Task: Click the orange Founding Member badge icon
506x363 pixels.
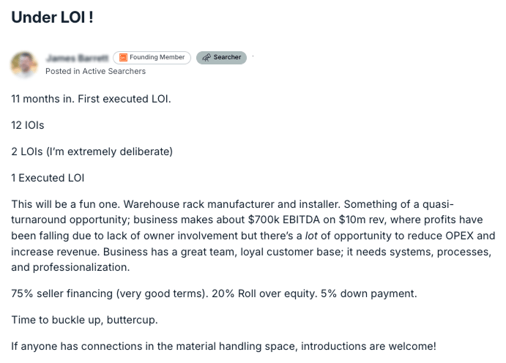Action: click(x=123, y=57)
